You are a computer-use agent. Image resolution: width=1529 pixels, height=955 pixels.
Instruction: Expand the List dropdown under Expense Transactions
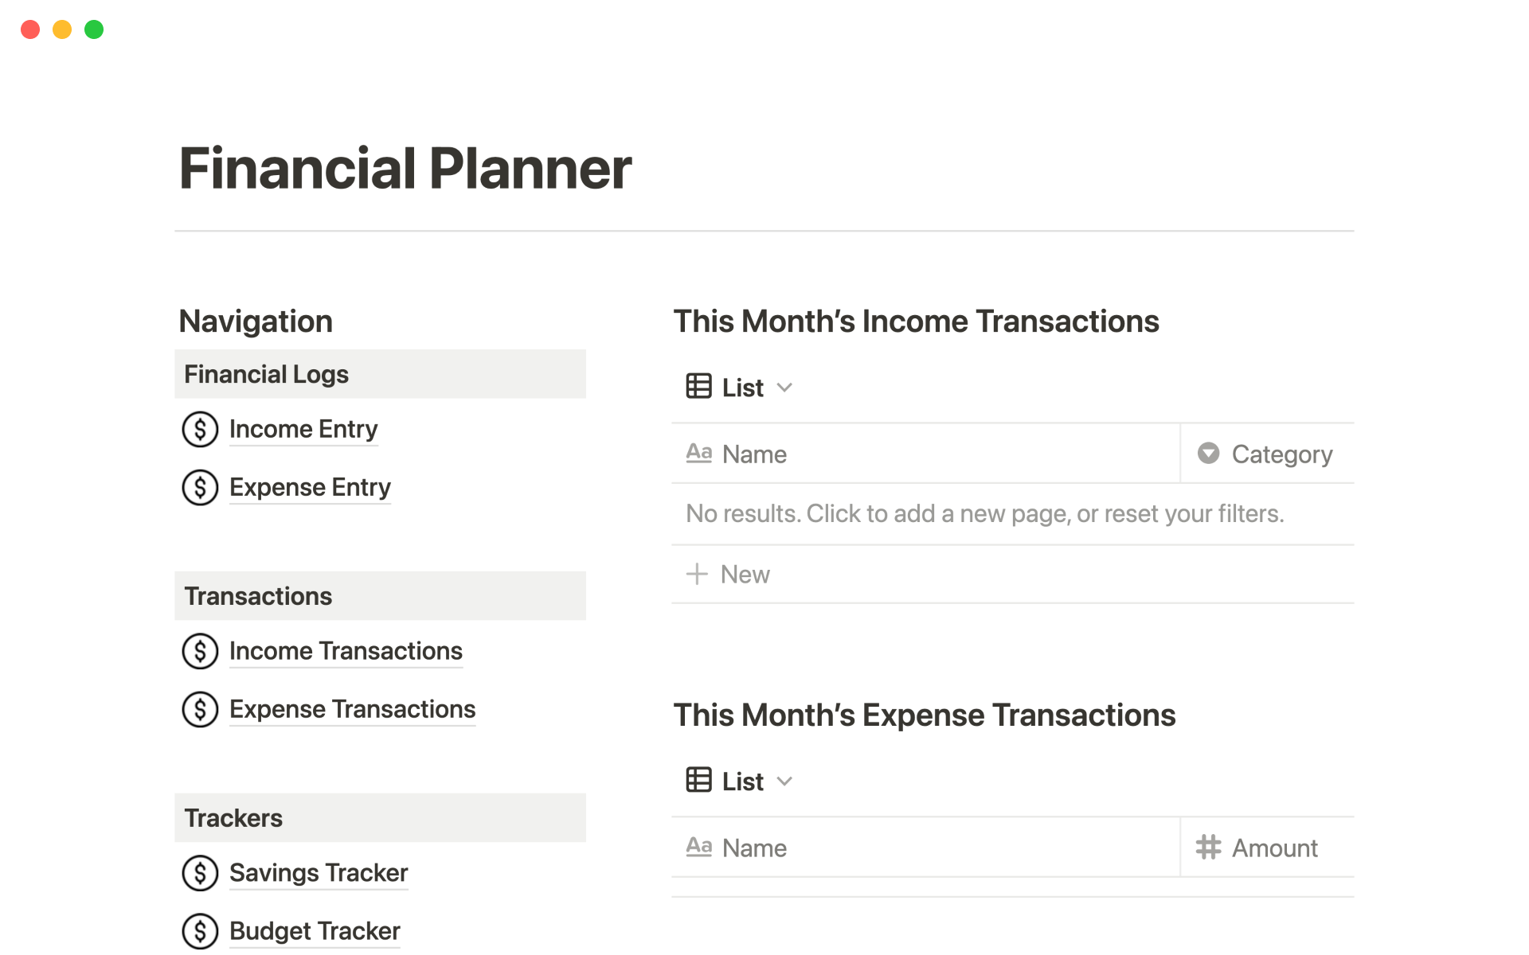coord(784,781)
